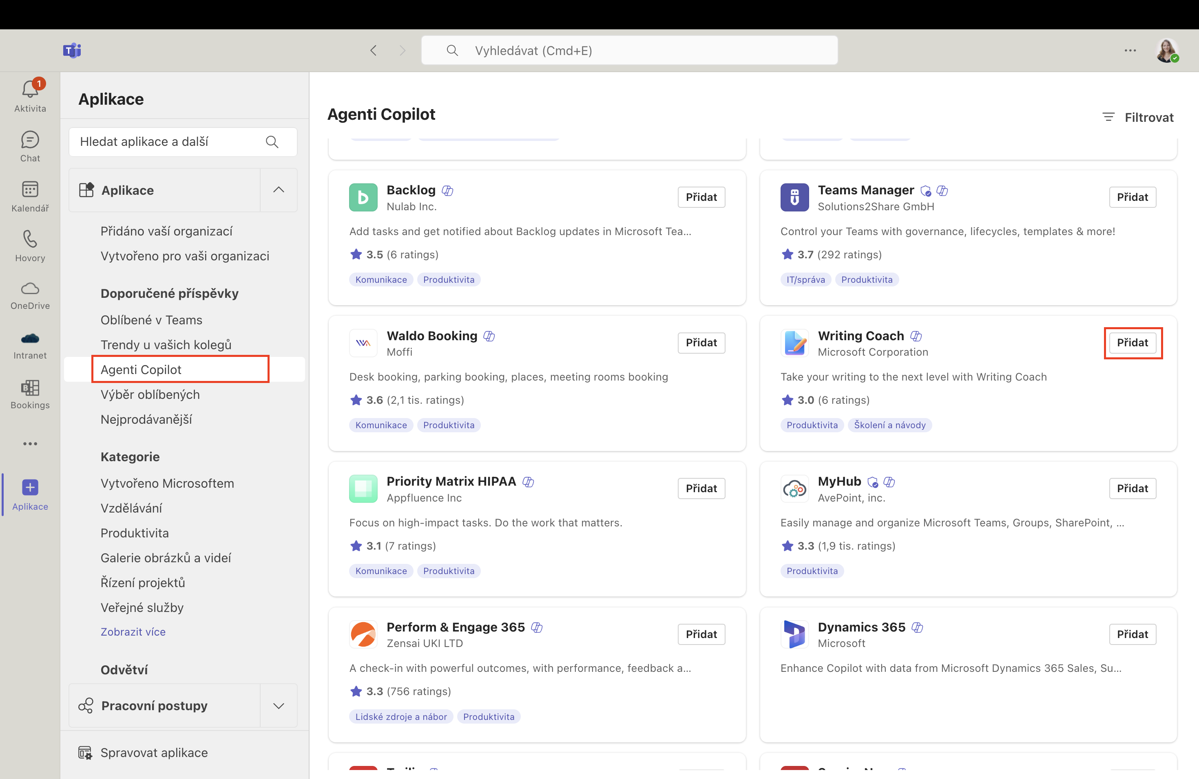
Task: Expand the Pracovní postupy section chevron
Action: (x=279, y=706)
